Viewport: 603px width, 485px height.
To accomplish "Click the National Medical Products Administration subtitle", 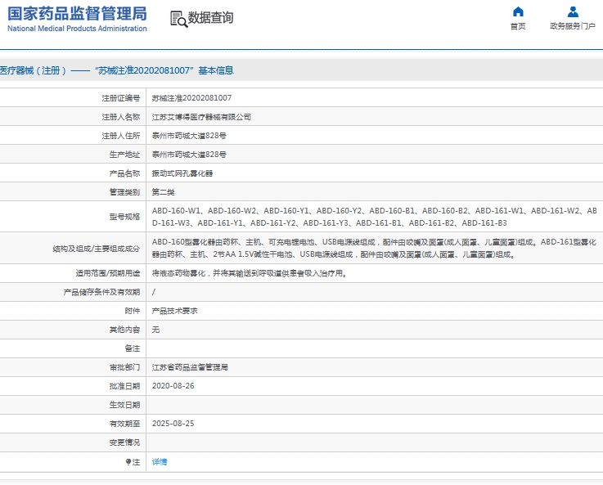I will [x=77, y=29].
